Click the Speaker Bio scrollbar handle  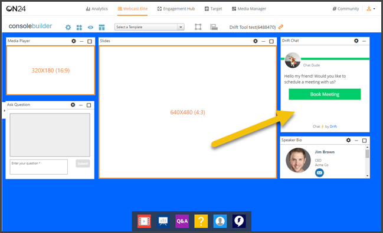[367, 154]
